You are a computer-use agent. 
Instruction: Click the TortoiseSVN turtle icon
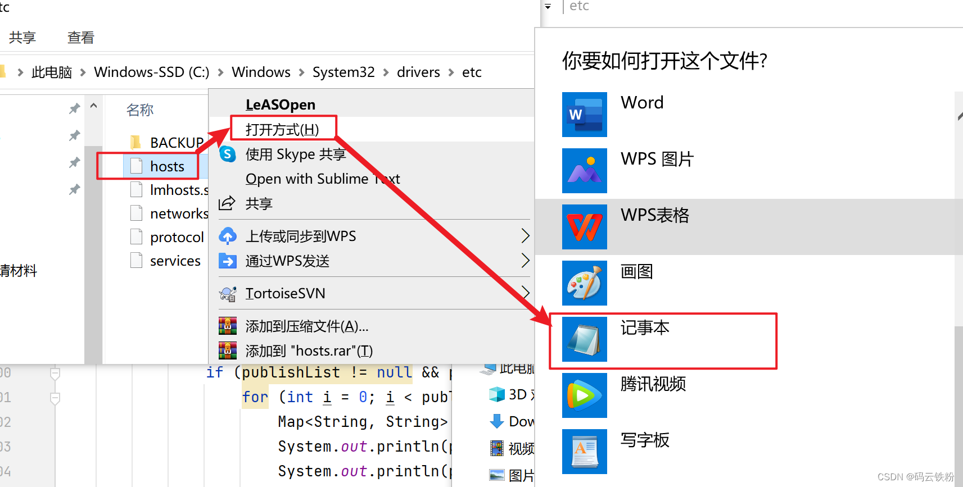228,293
